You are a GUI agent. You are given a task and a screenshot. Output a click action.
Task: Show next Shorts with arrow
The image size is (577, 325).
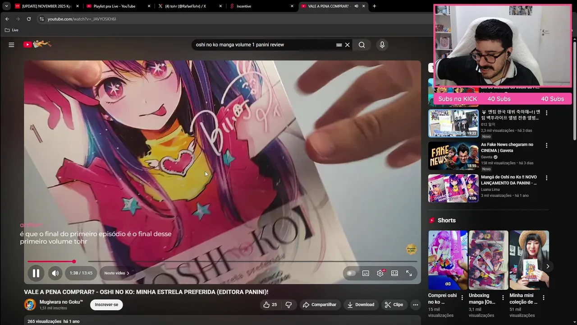coord(548,266)
